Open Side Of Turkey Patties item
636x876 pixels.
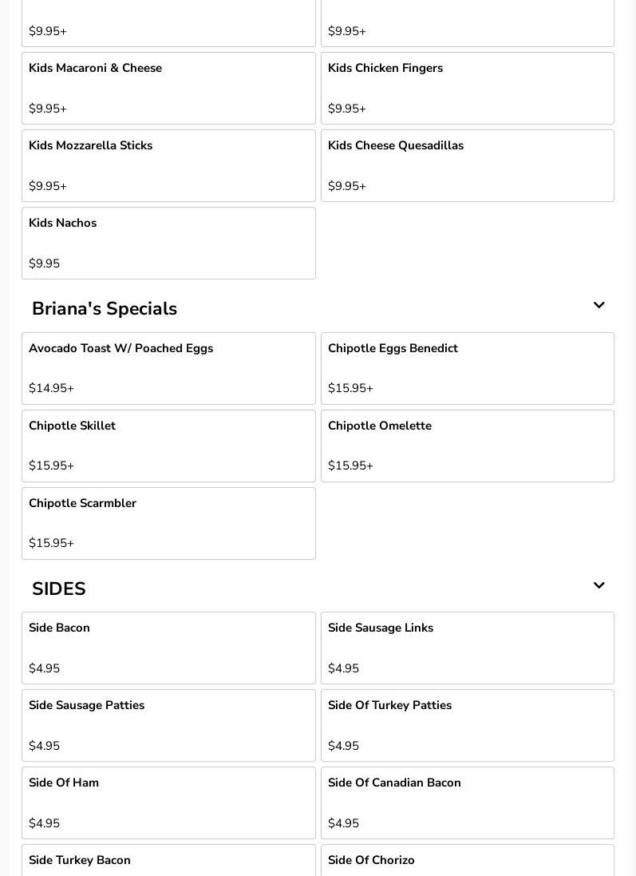(467, 725)
